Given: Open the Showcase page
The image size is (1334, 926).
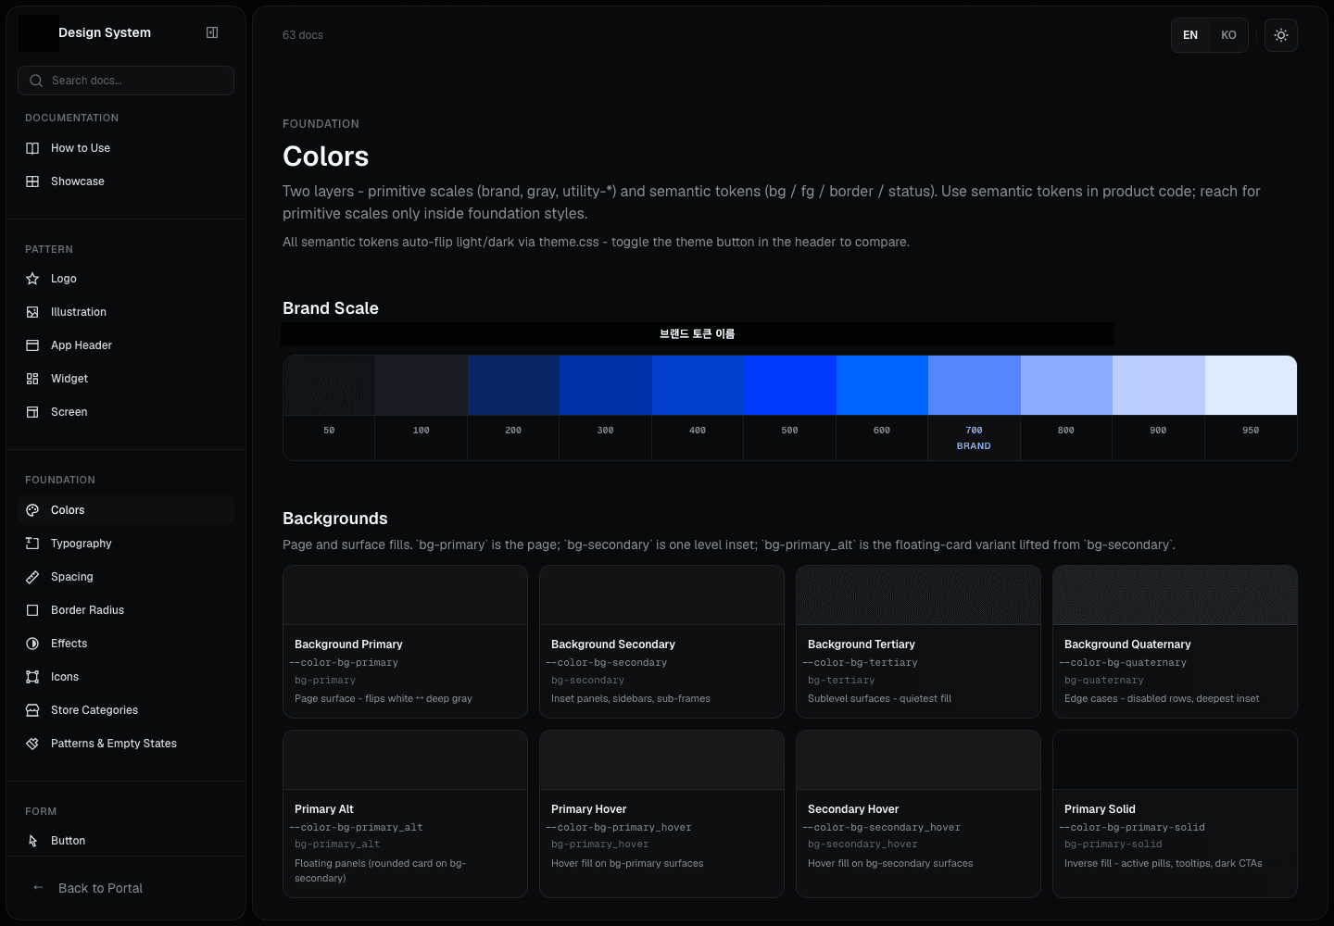Looking at the screenshot, I should coord(126,181).
